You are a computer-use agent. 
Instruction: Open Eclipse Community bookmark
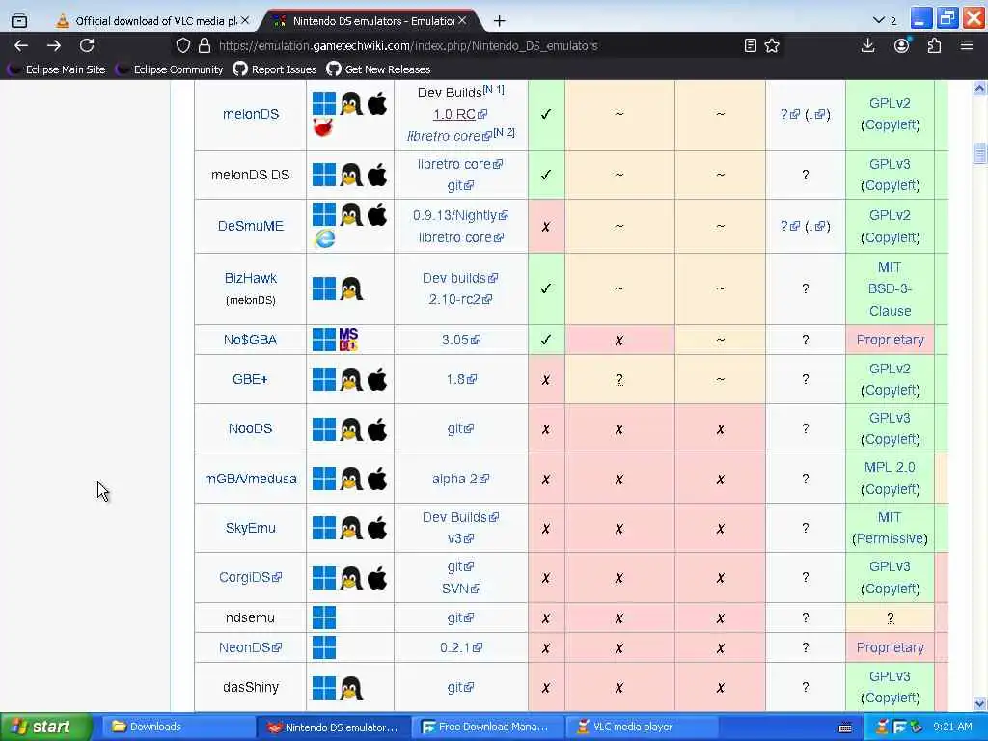[x=170, y=69]
